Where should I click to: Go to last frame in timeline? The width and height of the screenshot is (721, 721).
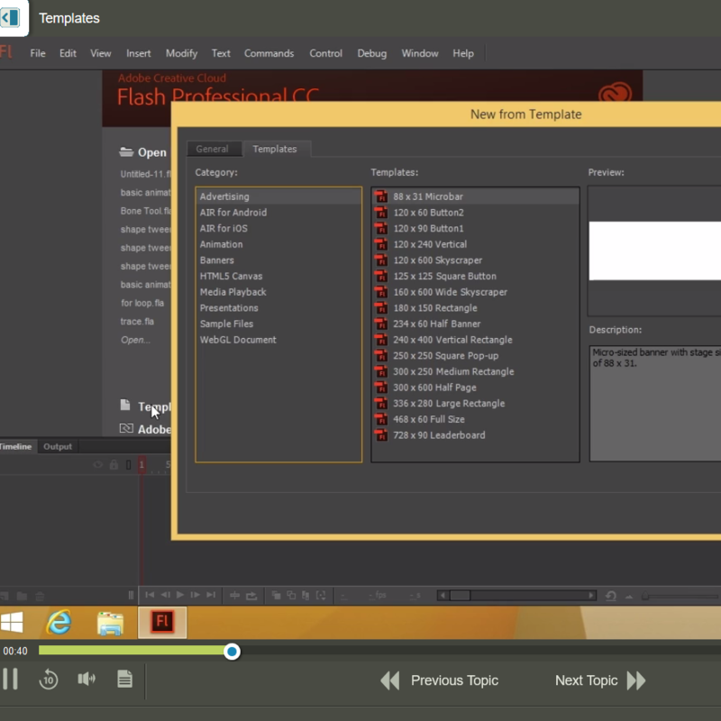coord(211,595)
